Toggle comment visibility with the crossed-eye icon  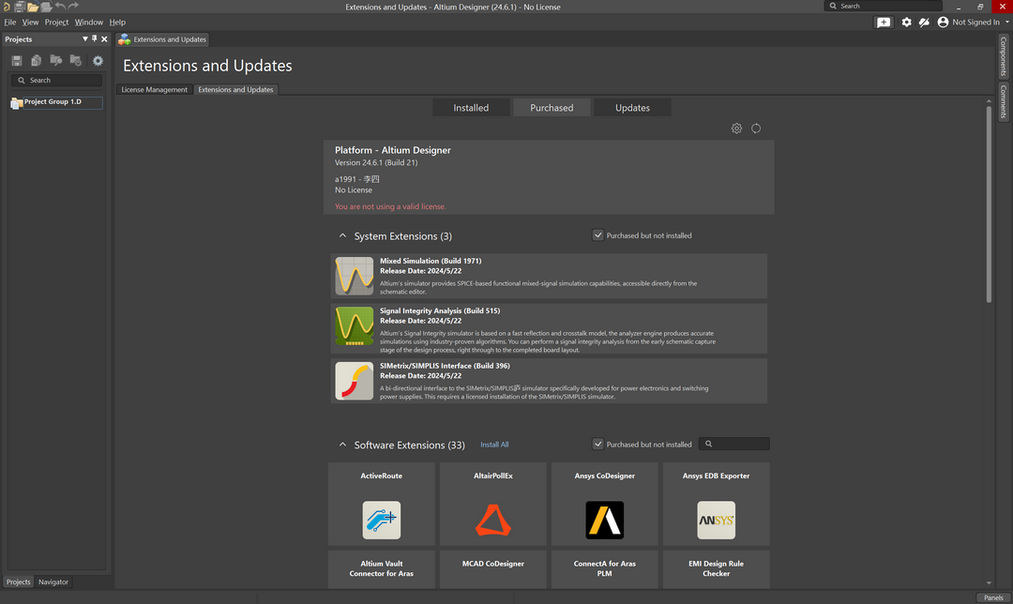[924, 22]
